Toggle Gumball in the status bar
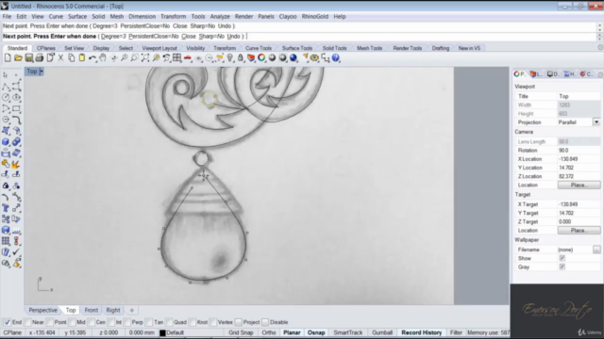This screenshot has height=339, width=604. click(x=382, y=332)
